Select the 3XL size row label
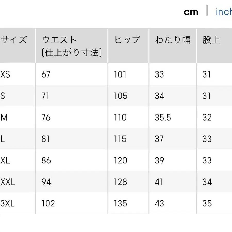 7,203
